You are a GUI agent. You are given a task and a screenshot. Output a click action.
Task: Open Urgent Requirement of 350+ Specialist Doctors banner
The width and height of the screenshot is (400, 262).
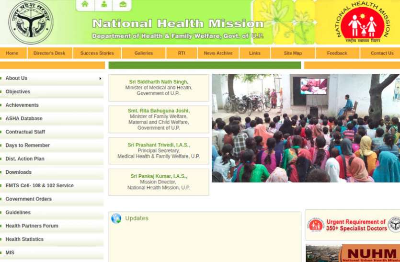(x=353, y=225)
